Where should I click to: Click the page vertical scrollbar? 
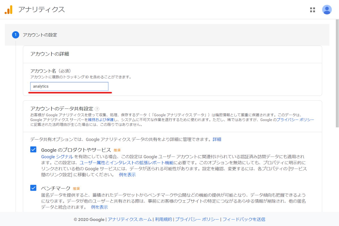[337, 73]
